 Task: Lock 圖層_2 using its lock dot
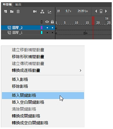52,28
